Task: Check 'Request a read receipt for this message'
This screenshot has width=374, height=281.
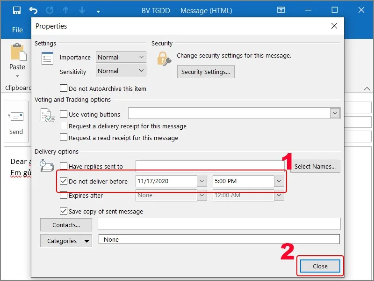Action: click(64, 138)
